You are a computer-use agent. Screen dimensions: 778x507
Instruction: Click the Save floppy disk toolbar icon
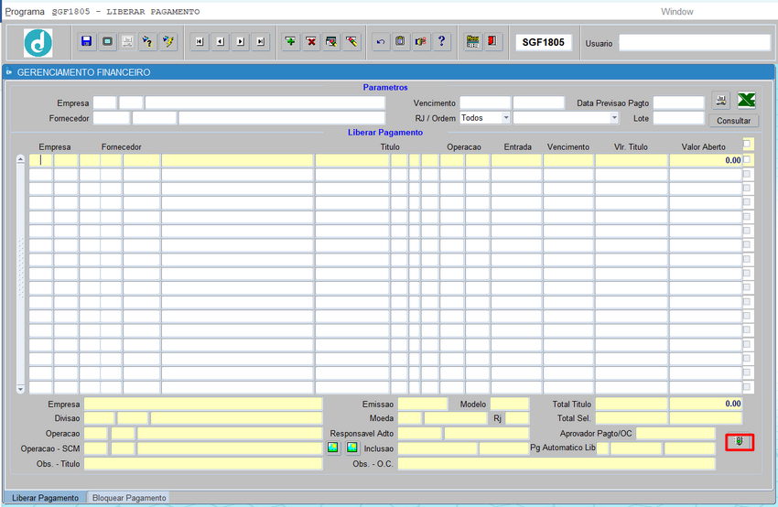[87, 42]
